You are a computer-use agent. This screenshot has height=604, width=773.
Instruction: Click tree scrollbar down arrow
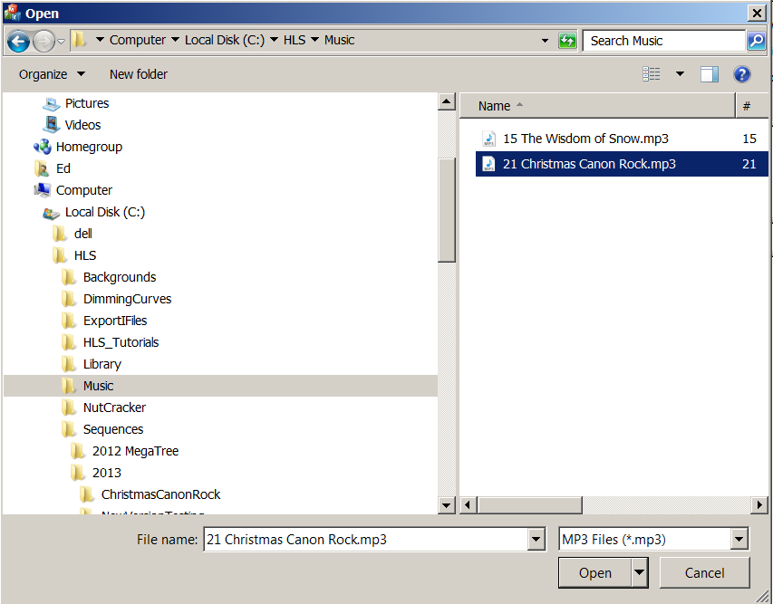(x=446, y=505)
